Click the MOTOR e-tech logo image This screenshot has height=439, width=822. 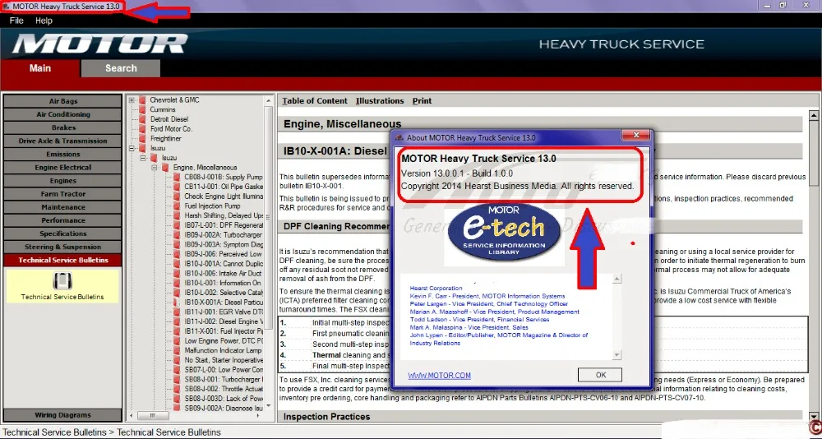point(504,232)
